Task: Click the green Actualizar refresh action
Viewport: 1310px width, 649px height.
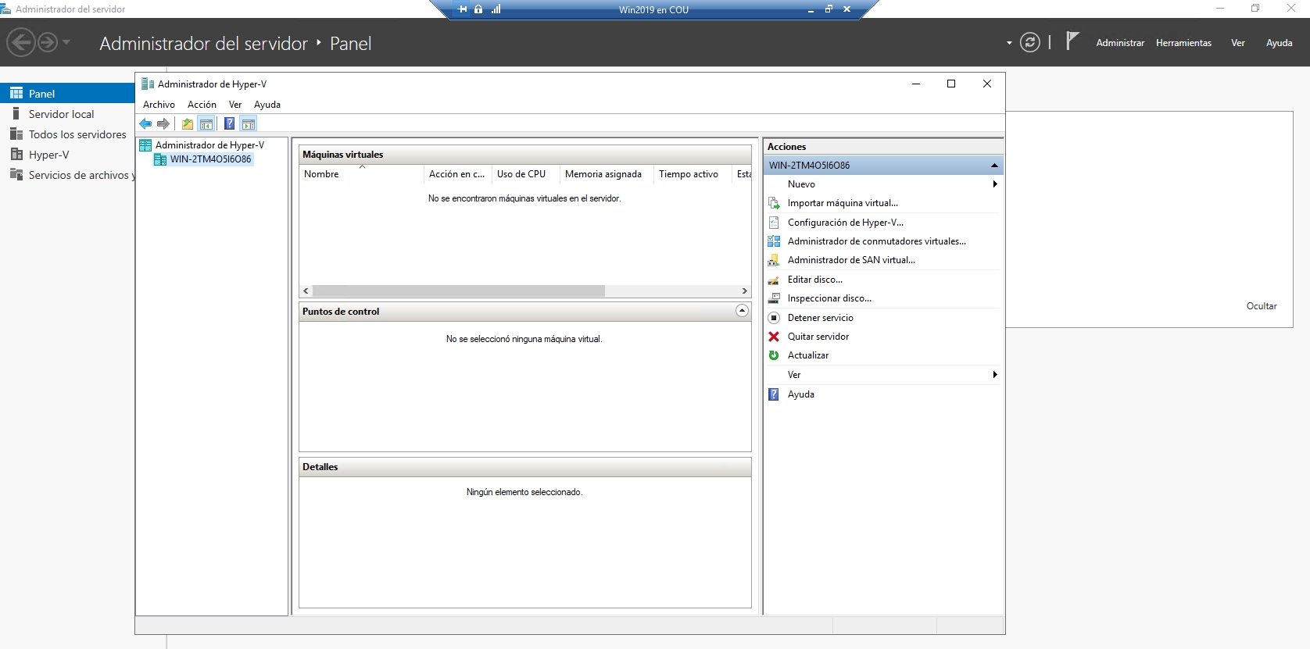Action: pyautogui.click(x=807, y=355)
